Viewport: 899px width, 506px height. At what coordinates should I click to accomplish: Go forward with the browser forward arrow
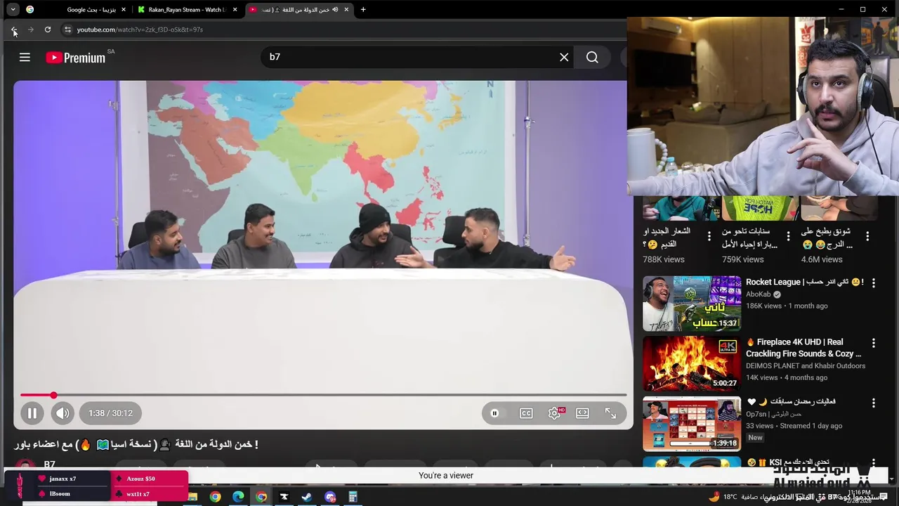30,30
